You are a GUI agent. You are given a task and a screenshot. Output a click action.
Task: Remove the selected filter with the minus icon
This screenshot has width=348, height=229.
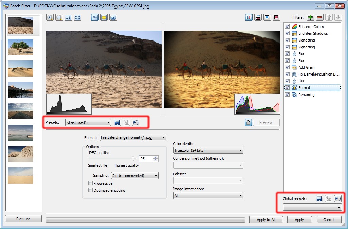319,17
